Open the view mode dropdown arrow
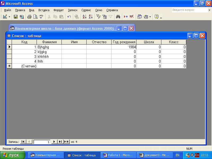 coord(9,17)
